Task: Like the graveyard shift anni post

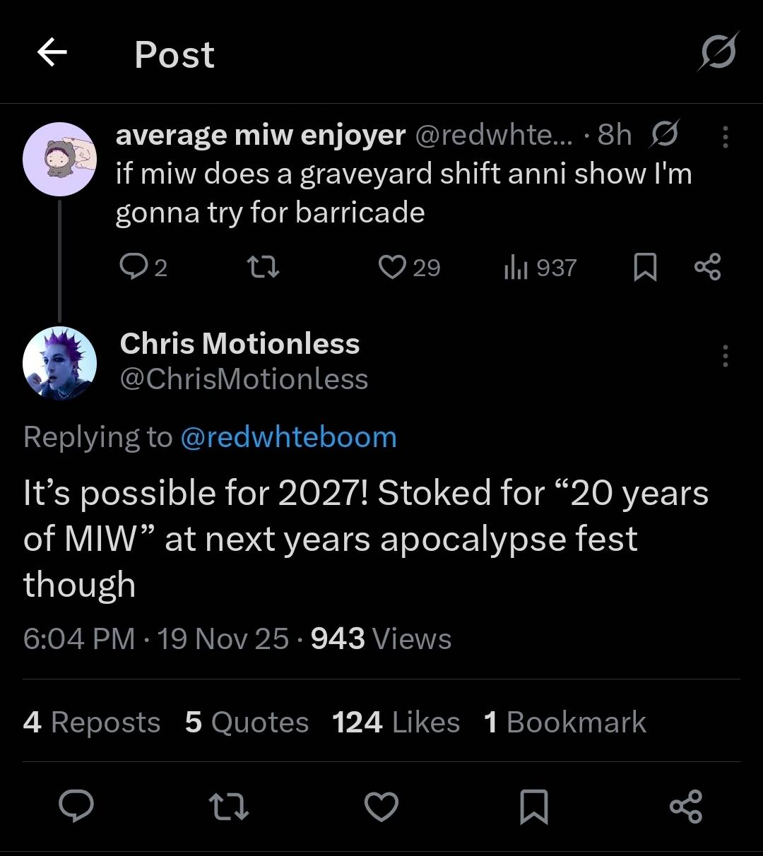Action: [392, 267]
